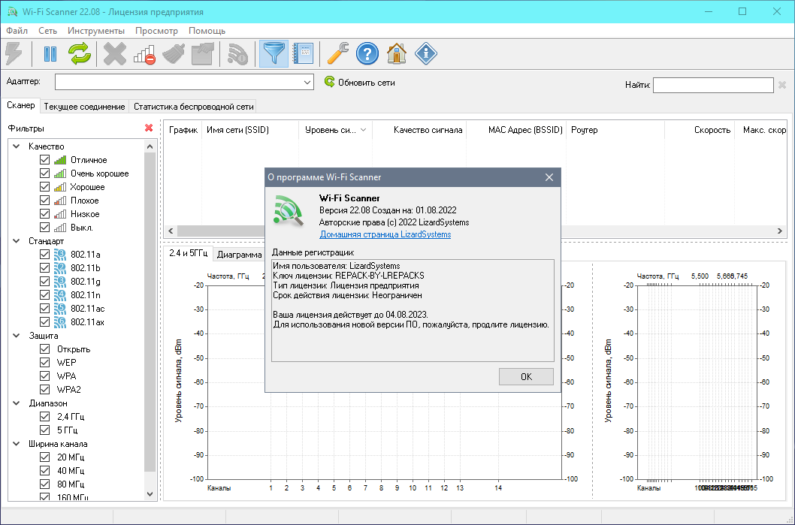The width and height of the screenshot is (795, 525).
Task: Open the blue notebook icon in toolbar
Action: pos(303,53)
